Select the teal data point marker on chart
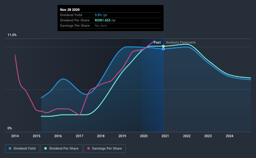 click(163, 46)
